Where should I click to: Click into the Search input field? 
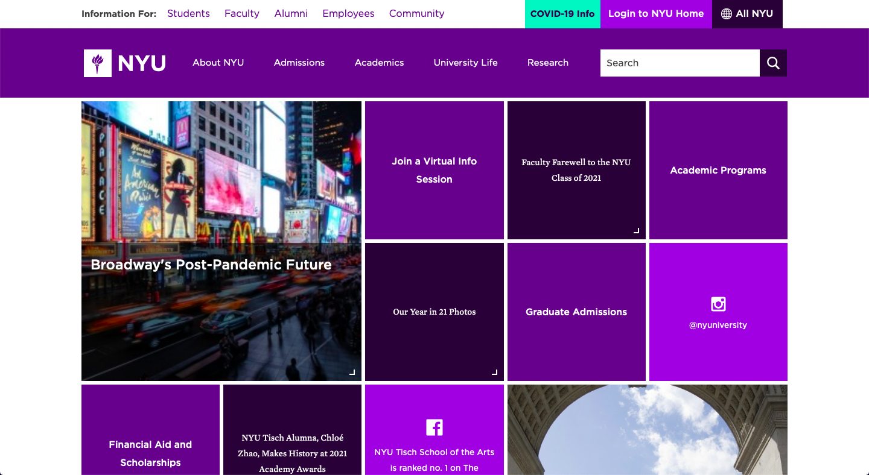point(680,63)
